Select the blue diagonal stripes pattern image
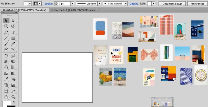 click(186, 76)
